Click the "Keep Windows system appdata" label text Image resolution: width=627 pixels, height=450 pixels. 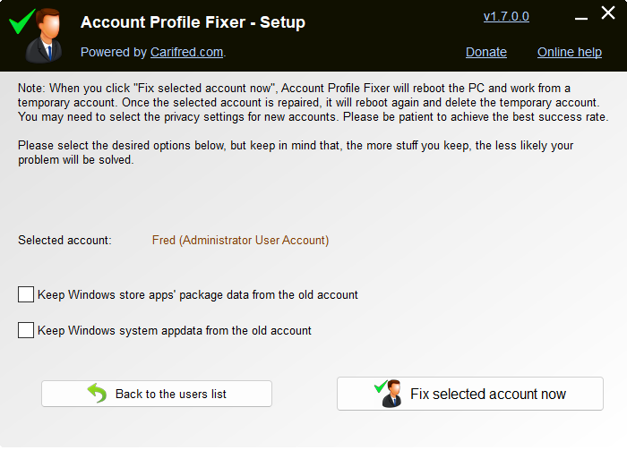pyautogui.click(x=175, y=331)
